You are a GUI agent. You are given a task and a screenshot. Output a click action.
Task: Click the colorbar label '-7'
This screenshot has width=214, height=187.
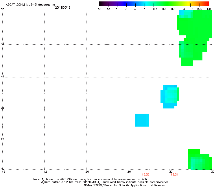[125, 9]
